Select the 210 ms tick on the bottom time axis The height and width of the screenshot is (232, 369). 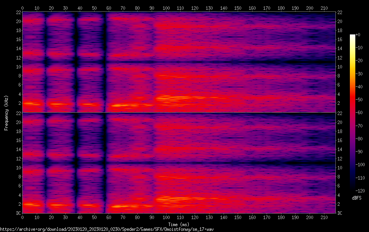pos(324,217)
